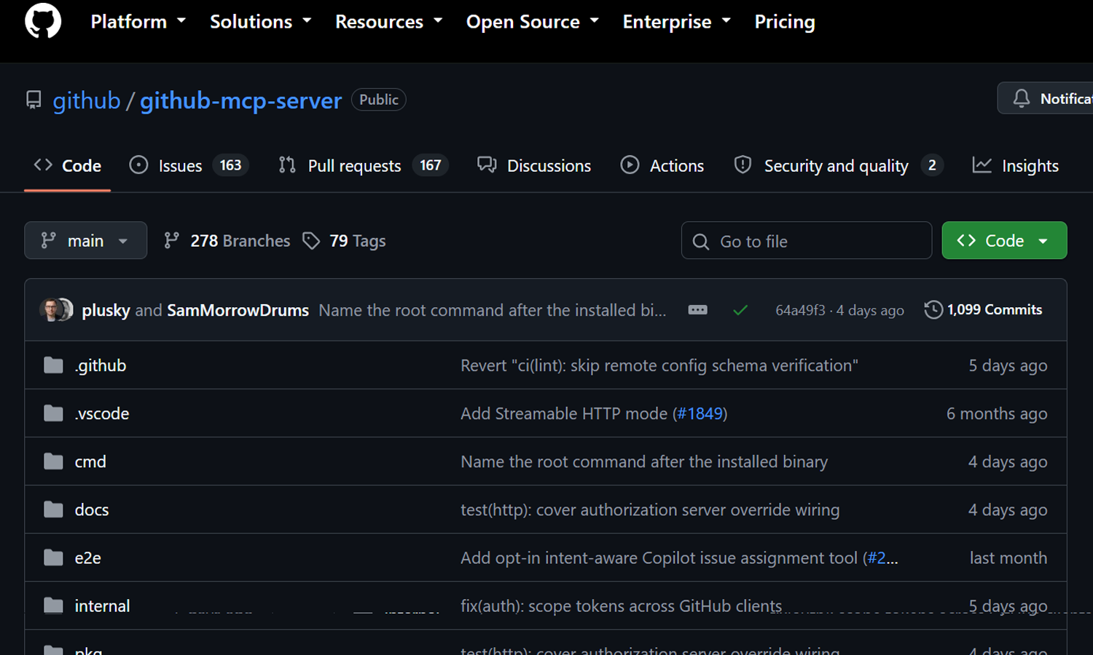Click the search magnifier icon
1093x655 pixels.
(701, 242)
